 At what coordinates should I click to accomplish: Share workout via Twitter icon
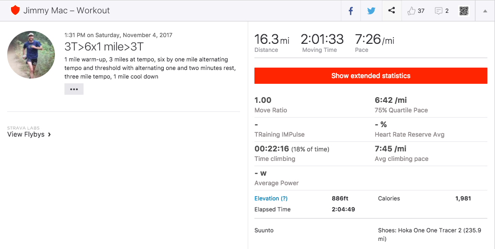coord(371,10)
